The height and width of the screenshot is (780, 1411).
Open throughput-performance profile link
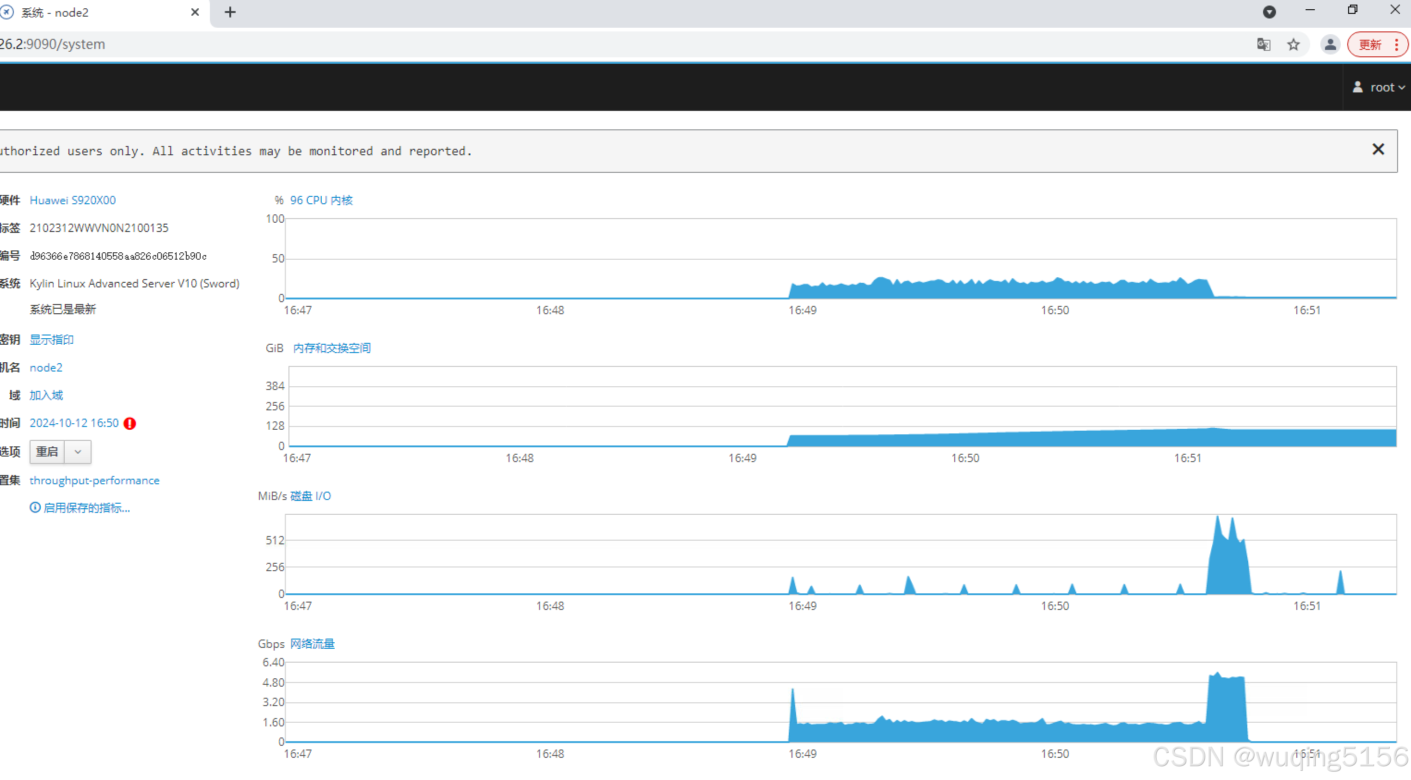(x=94, y=480)
